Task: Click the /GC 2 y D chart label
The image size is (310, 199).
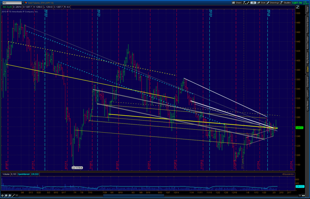Action: [x=7, y=7]
